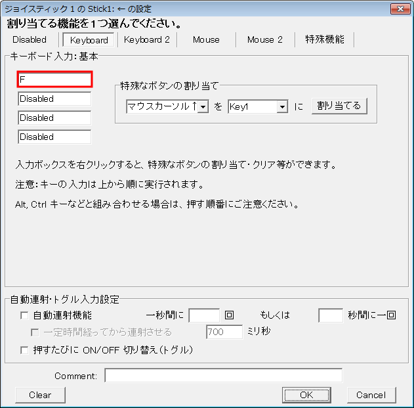Open the Key1 dropdown list
Image resolution: width=414 pixels, height=408 pixels.
tap(282, 106)
